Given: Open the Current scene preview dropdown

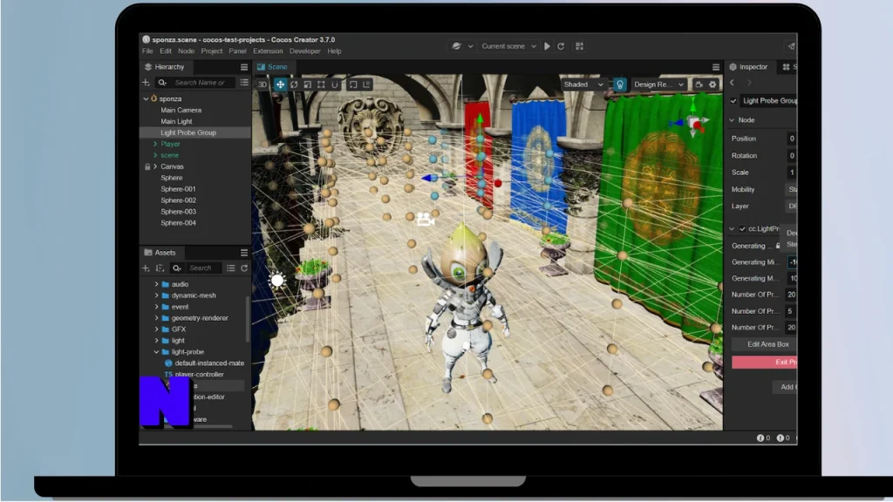Looking at the screenshot, I should pos(508,46).
